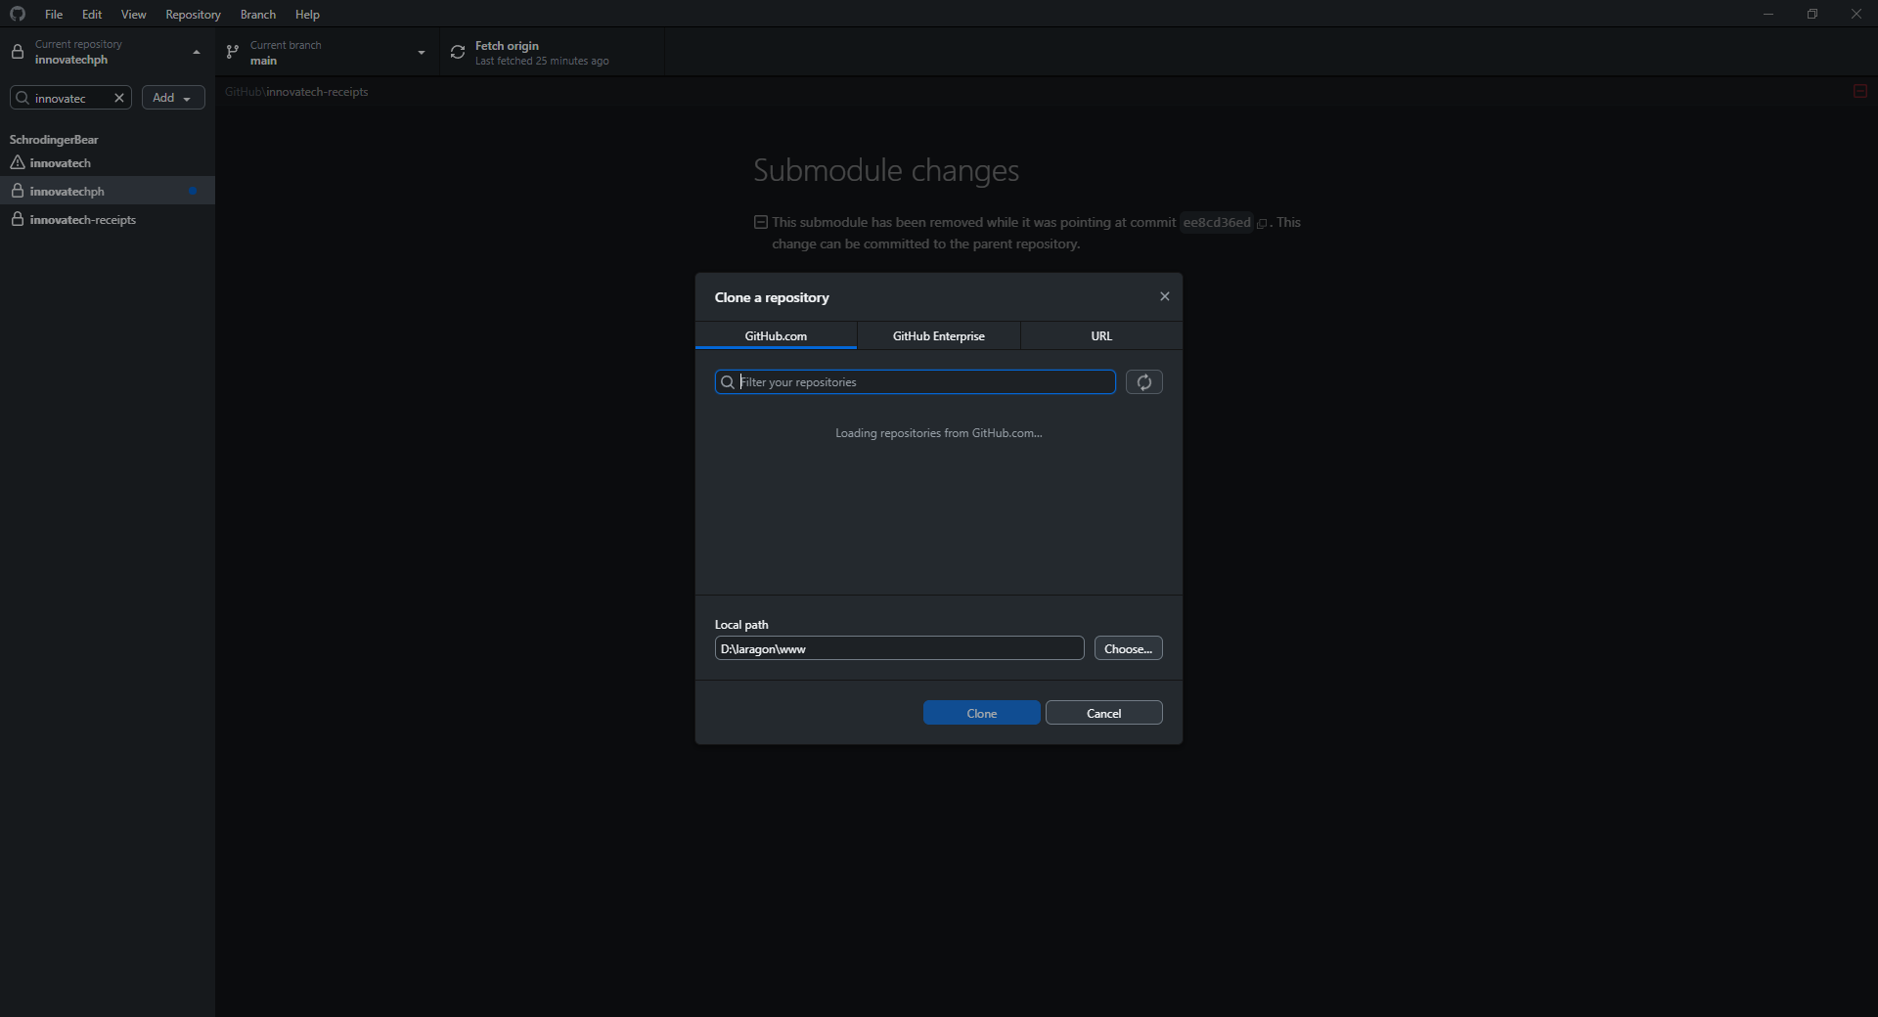Screen dimensions: 1878x1017
Task: Click the GitHub Octocat logo icon
Action: pyautogui.click(x=18, y=14)
